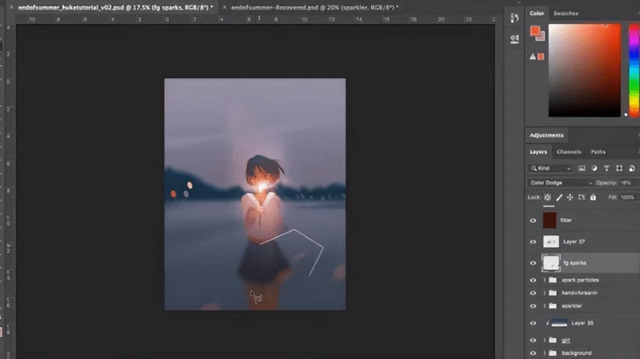Image resolution: width=640 pixels, height=359 pixels.
Task: Click the sparkler folder icon
Action: (x=553, y=306)
